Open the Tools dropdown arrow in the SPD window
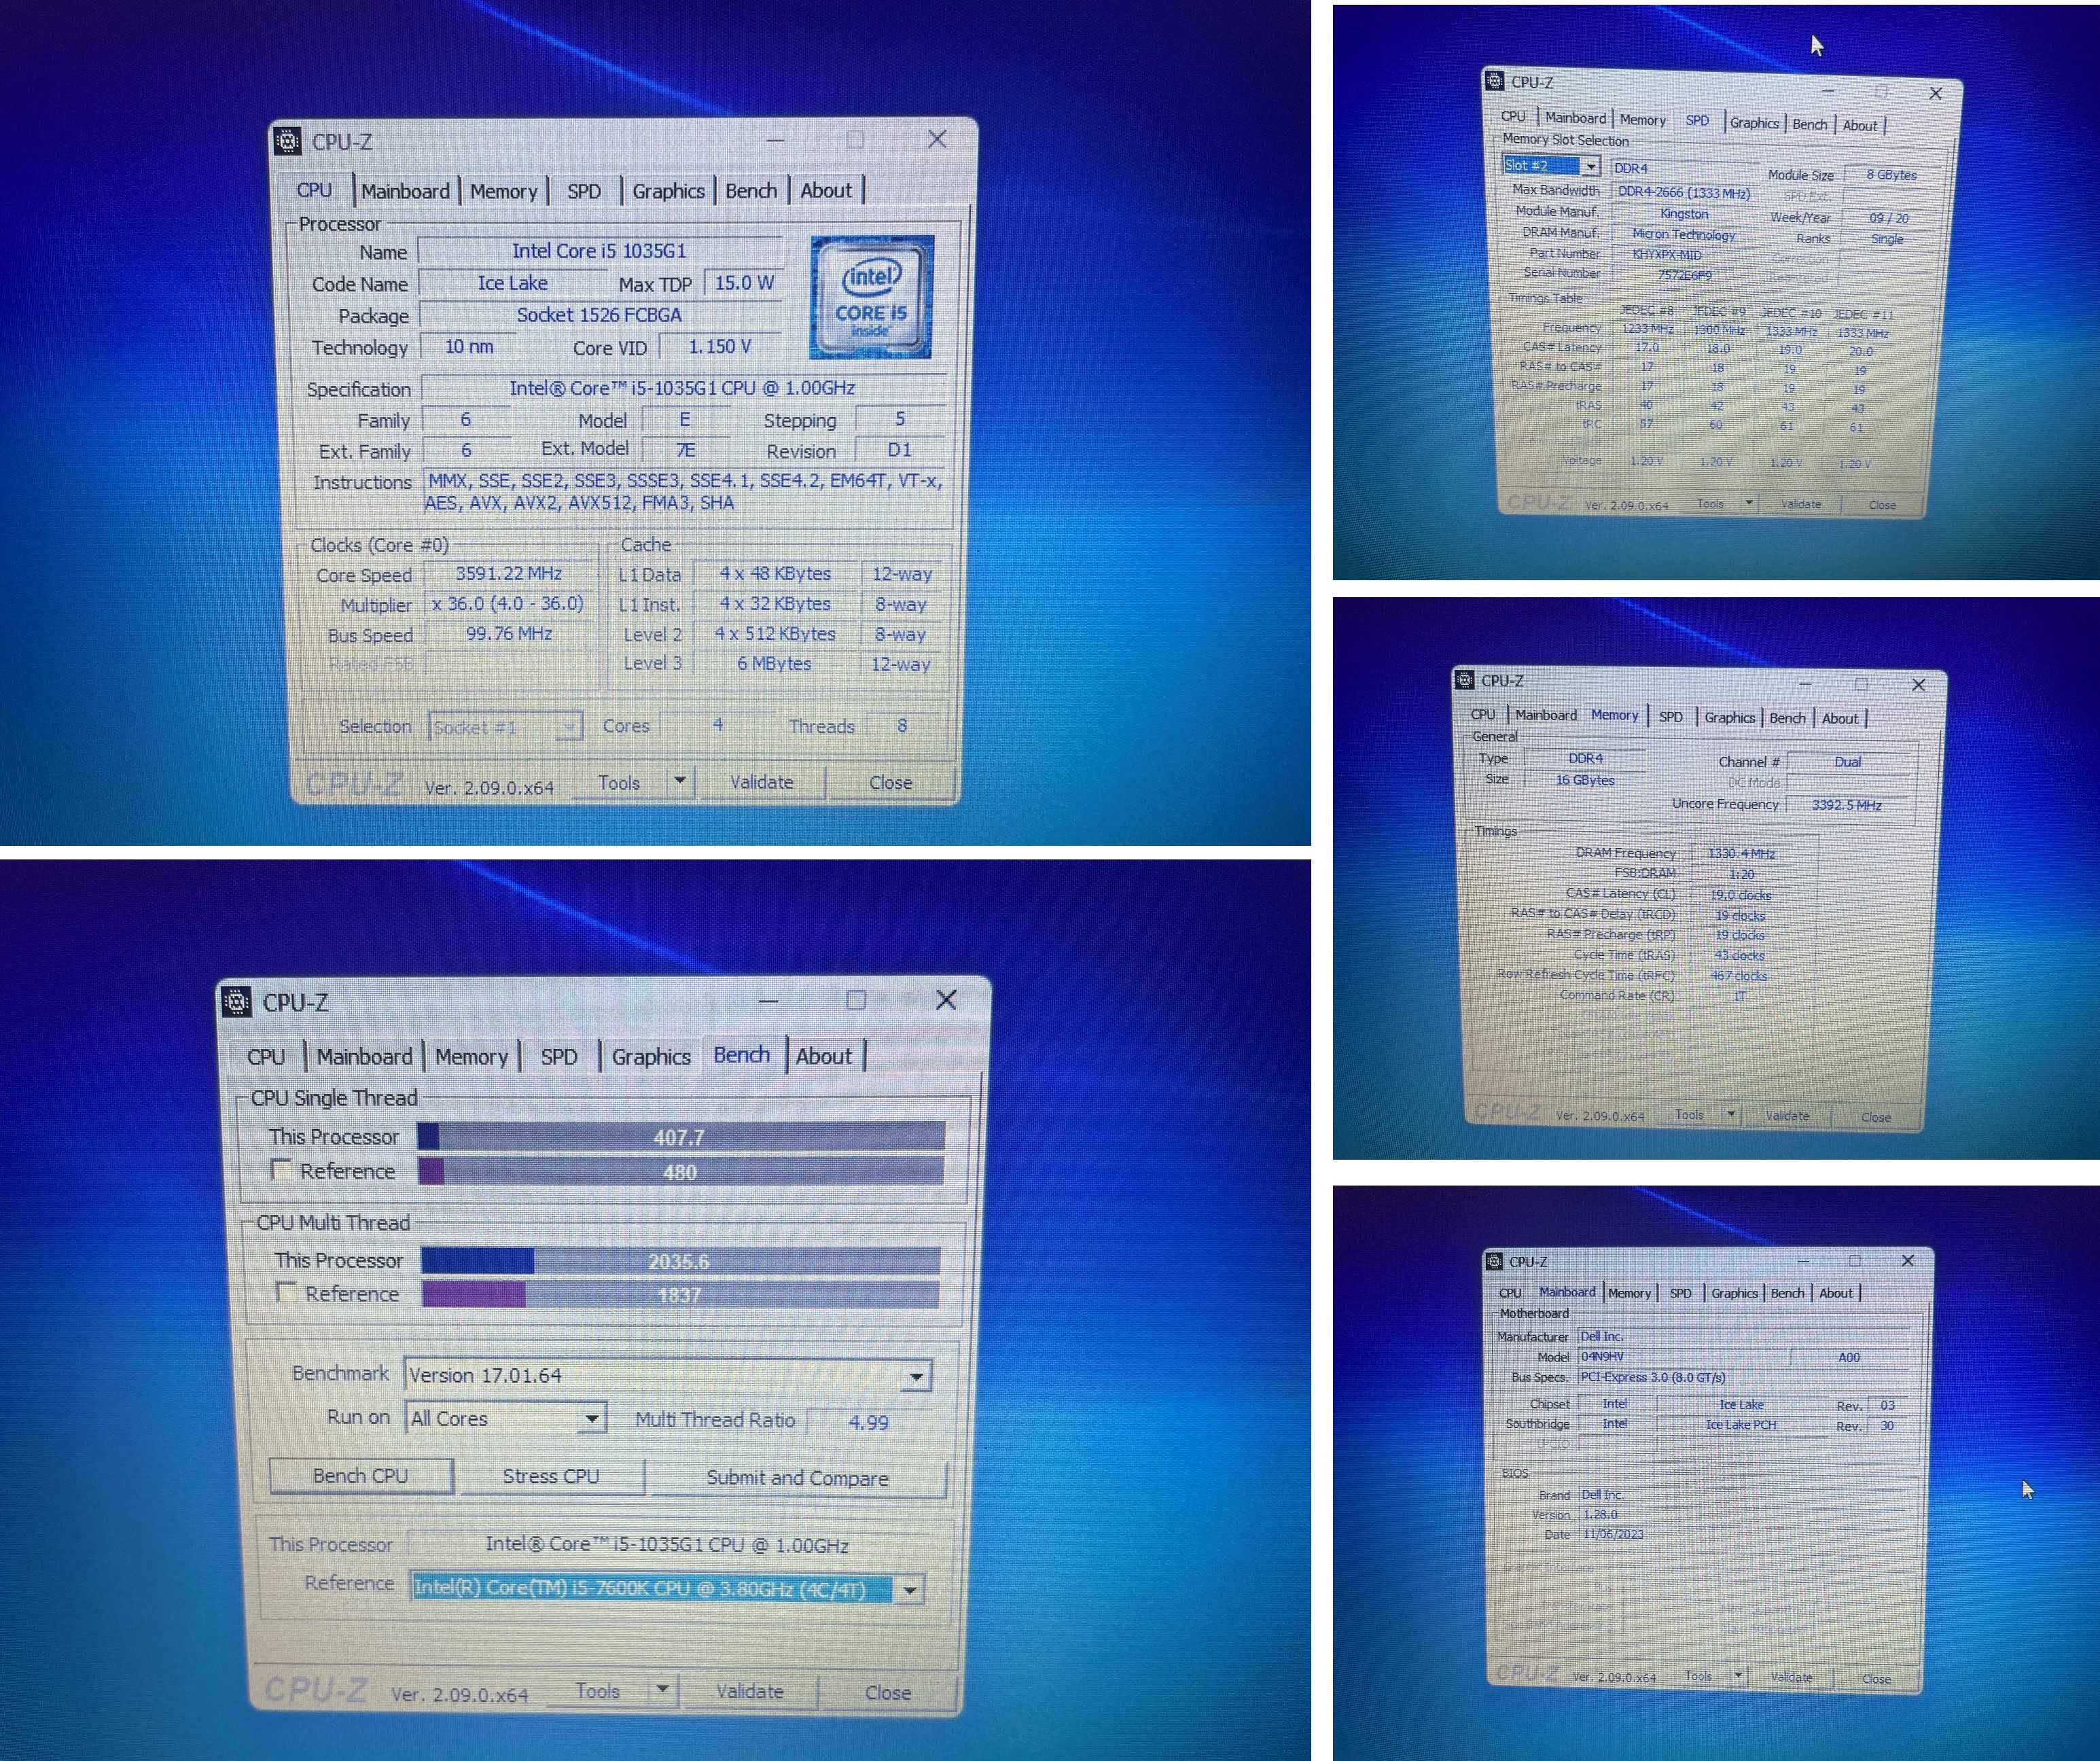The image size is (2100, 1761). (1749, 503)
